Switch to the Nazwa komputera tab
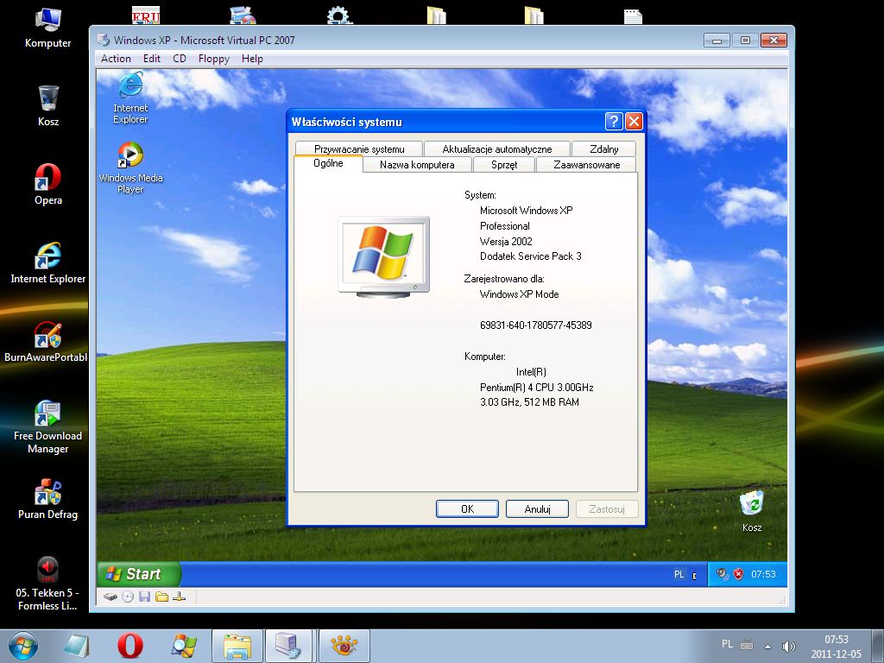The height and width of the screenshot is (663, 884). (x=417, y=165)
